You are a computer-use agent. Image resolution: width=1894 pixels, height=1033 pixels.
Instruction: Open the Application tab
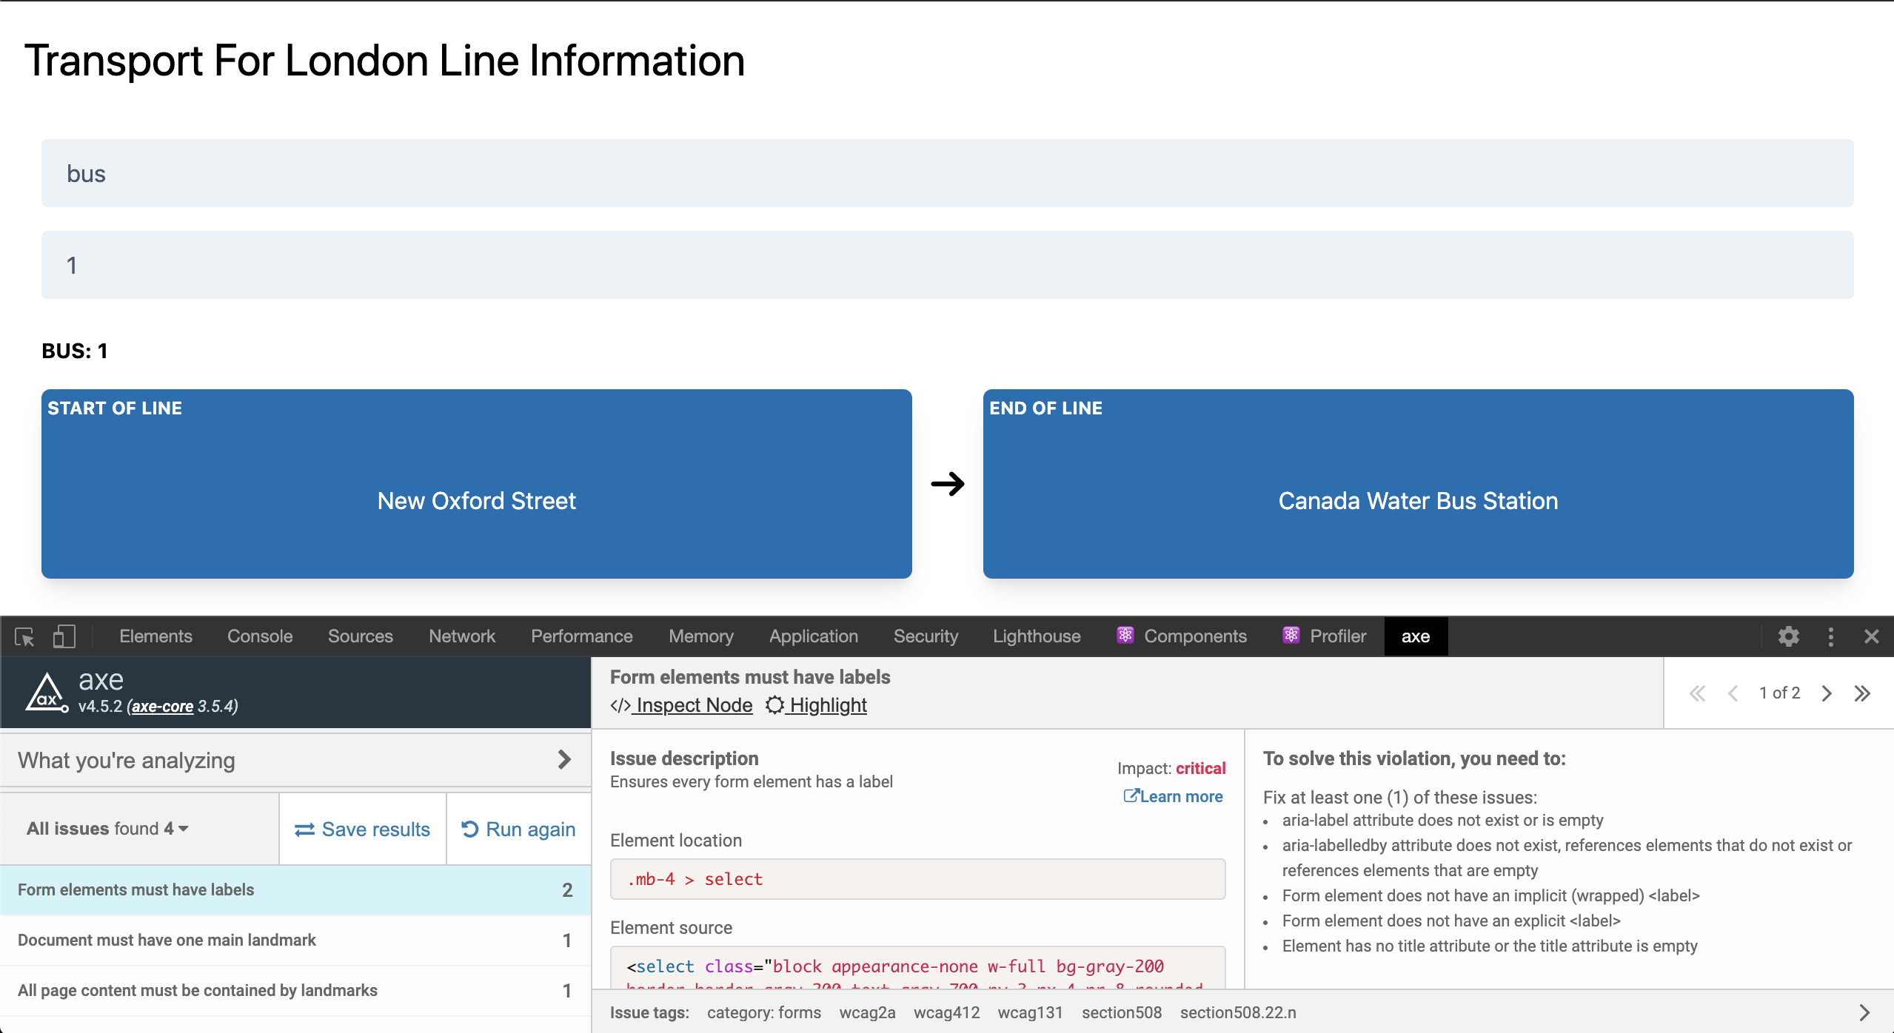coord(814,636)
